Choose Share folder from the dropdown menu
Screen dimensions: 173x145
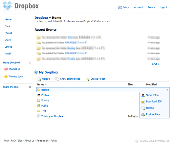(153, 95)
